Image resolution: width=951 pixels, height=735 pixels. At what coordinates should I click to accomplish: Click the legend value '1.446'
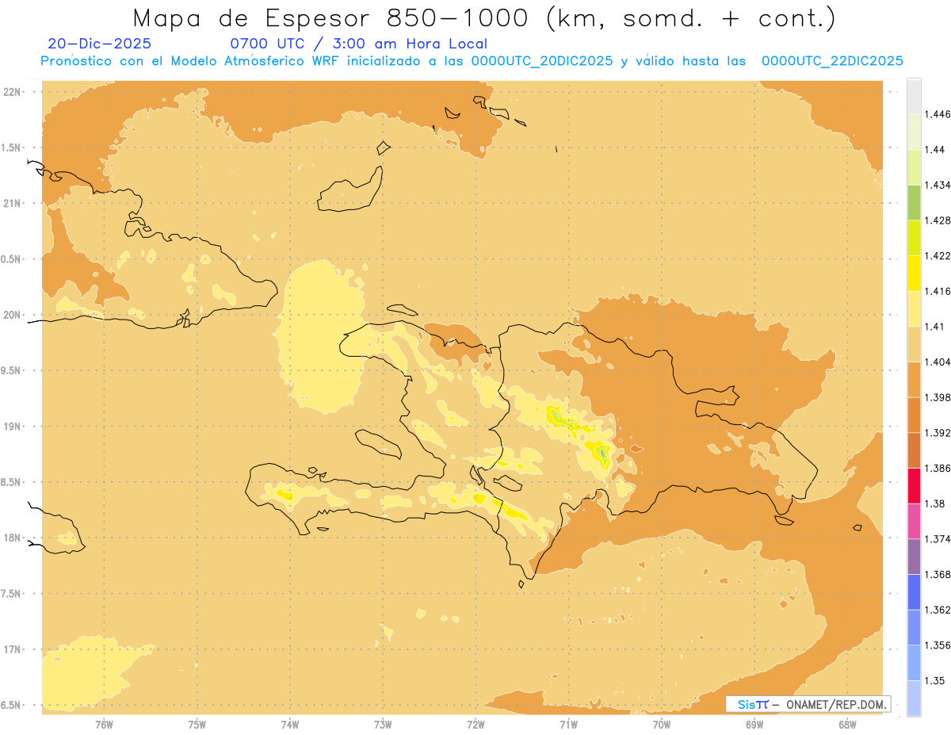937,114
